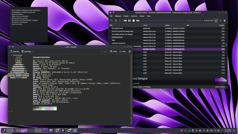The height and width of the screenshot is (134, 238).
Task: Pin the Audacious window with titlebar pin icon
Action: click(x=113, y=13)
